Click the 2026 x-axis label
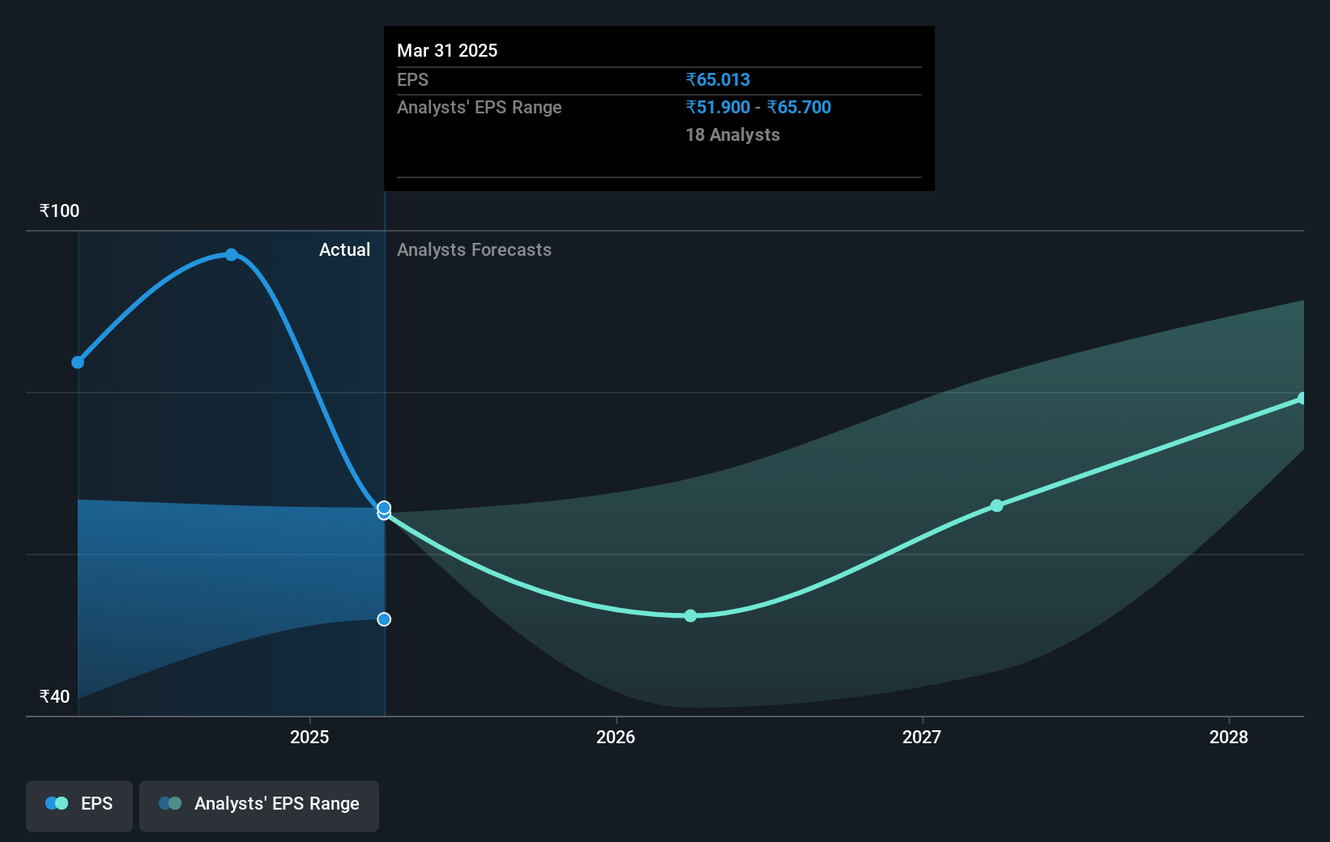 [x=616, y=737]
